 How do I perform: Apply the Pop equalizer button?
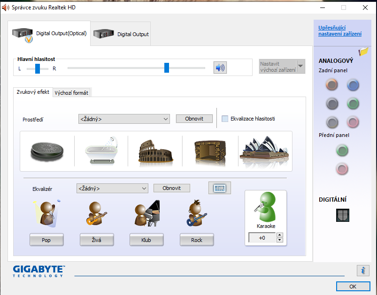point(46,240)
